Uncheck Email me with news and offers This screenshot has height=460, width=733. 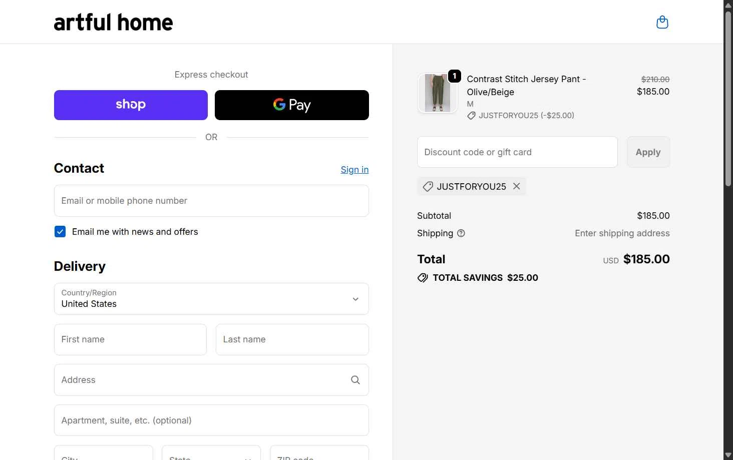[60, 232]
